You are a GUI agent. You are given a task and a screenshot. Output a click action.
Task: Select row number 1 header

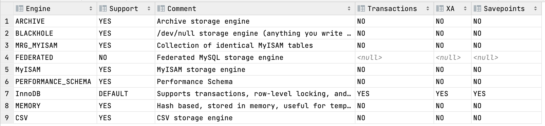point(7,21)
